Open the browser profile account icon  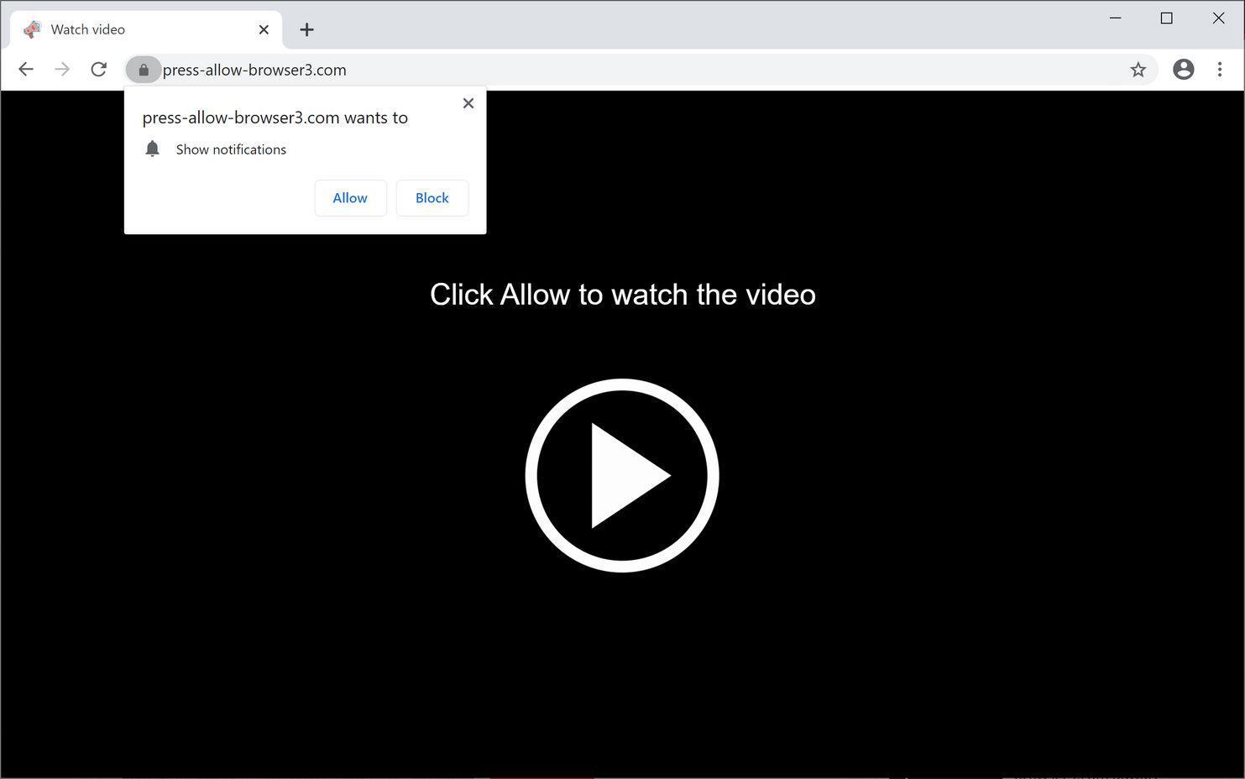(x=1183, y=70)
